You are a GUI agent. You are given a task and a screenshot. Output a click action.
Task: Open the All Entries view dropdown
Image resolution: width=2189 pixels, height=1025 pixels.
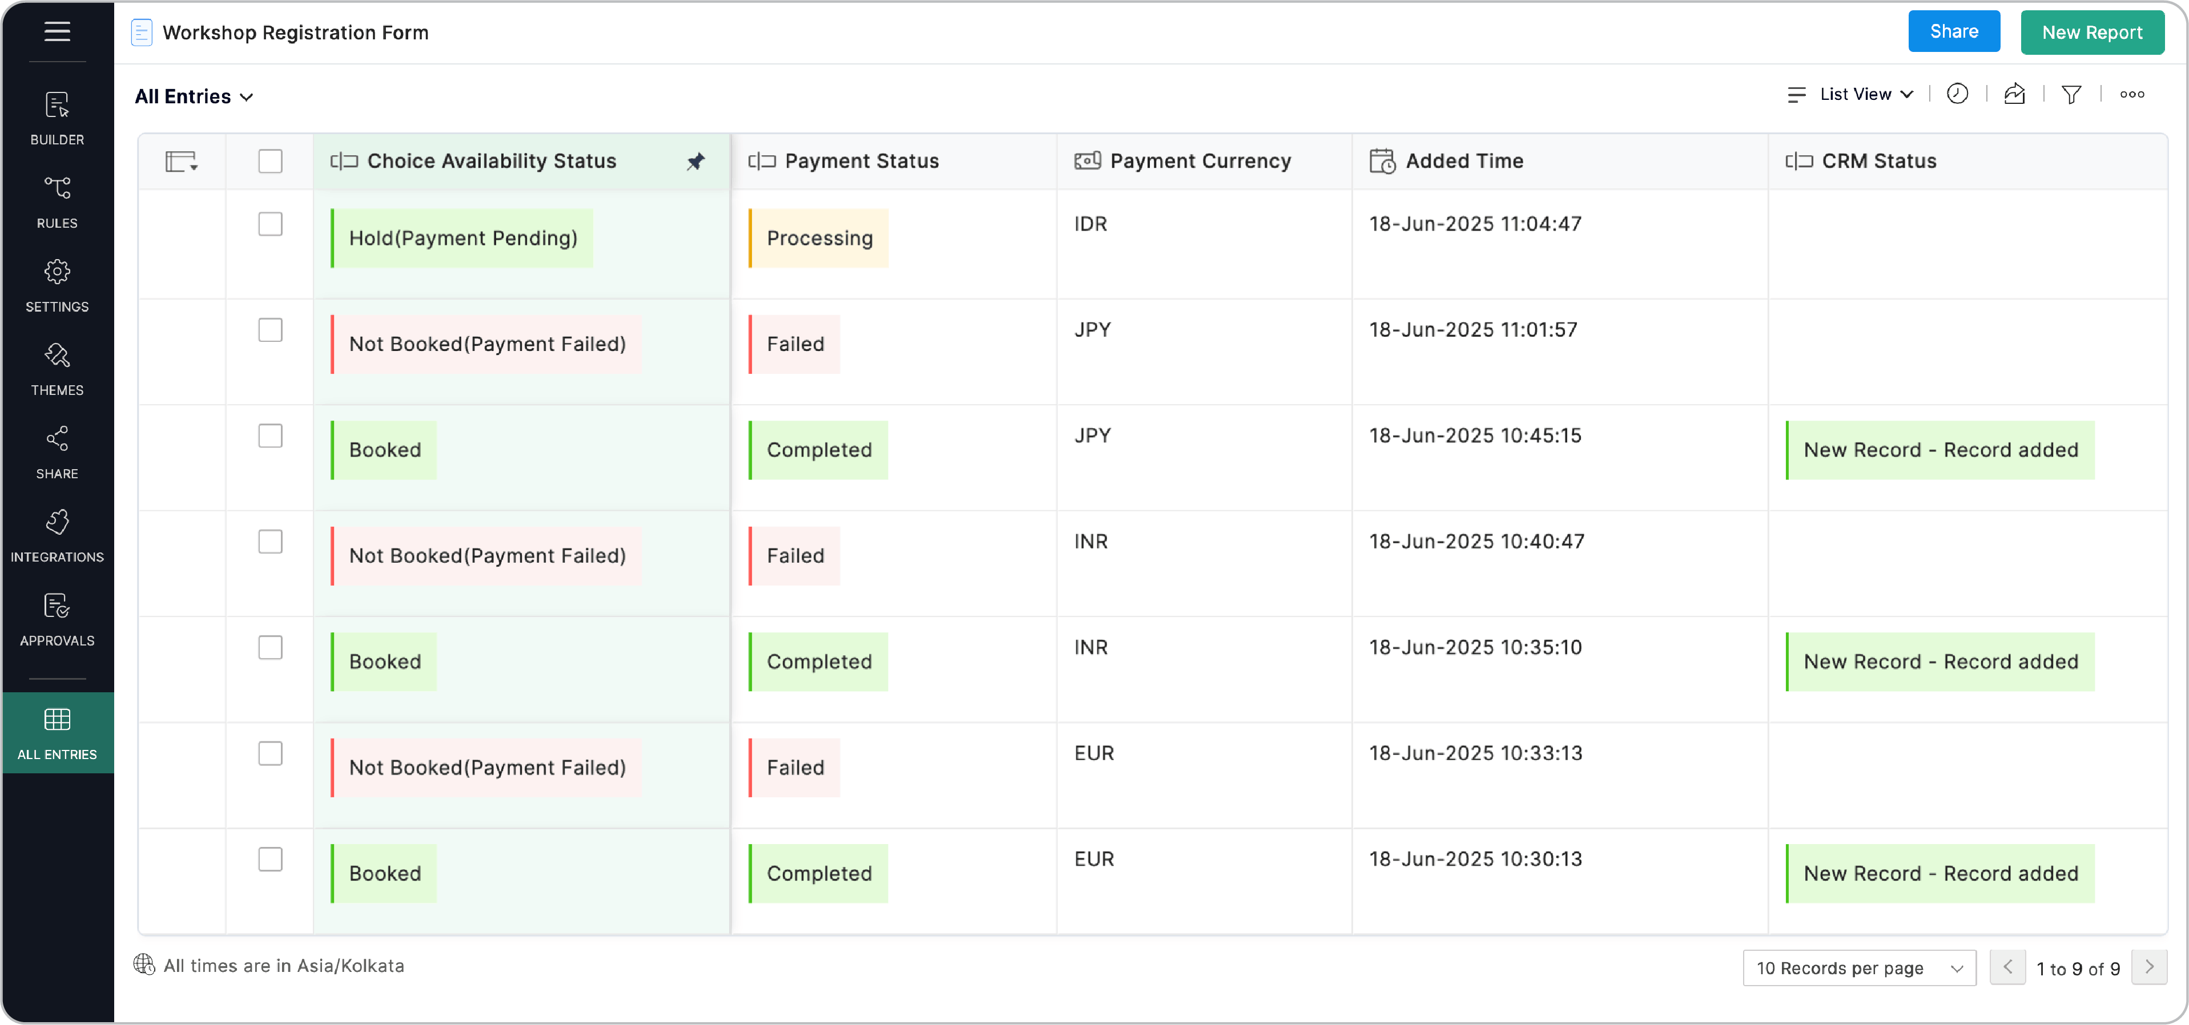[194, 96]
